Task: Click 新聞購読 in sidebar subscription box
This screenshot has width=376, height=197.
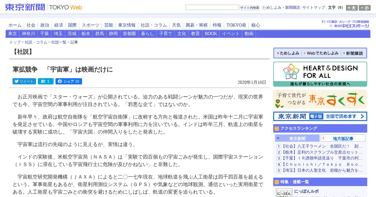Action: [353, 53]
